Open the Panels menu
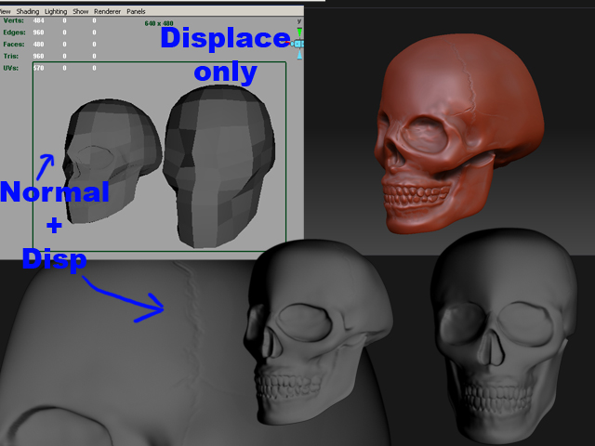 click(136, 11)
